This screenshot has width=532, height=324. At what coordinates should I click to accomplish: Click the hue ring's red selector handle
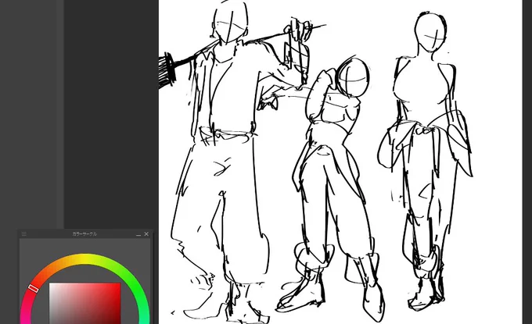33,288
